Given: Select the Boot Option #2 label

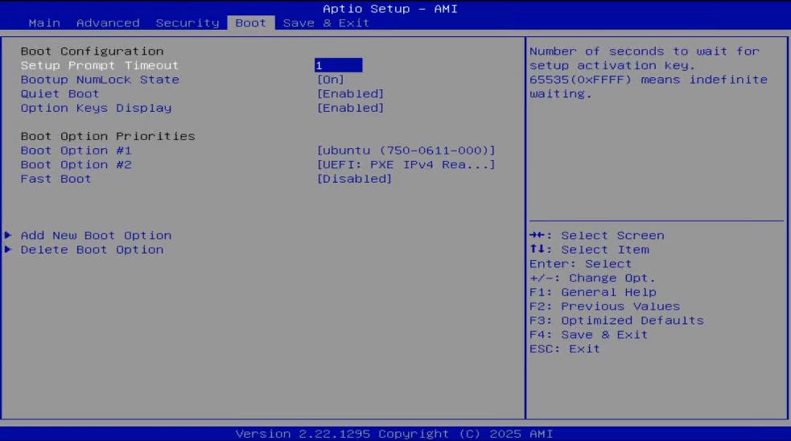Looking at the screenshot, I should point(76,164).
